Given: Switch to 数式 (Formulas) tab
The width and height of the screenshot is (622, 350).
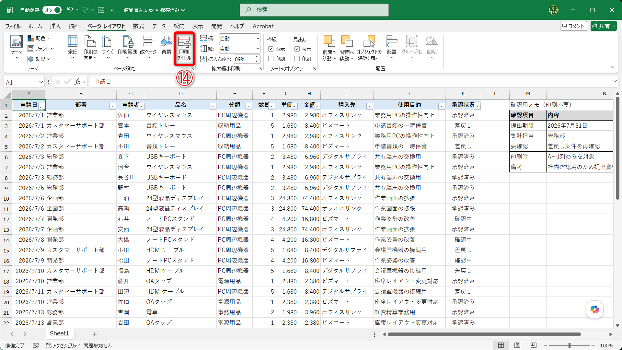Looking at the screenshot, I should click(138, 26).
